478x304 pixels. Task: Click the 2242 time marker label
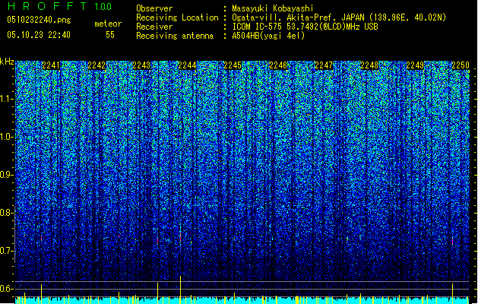(x=97, y=65)
